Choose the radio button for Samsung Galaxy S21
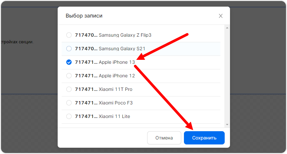Image resolution: width=287 pixels, height=154 pixels. [x=69, y=49]
